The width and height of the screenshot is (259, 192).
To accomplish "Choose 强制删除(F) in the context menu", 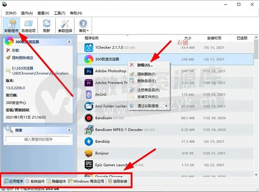I will (x=149, y=74).
